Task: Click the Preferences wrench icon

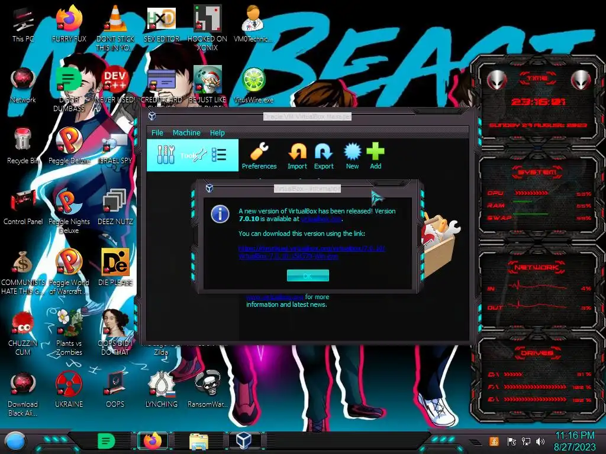Action: (259, 151)
